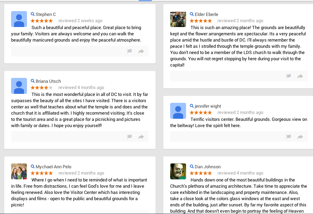This screenshot has height=214, width=313.
Task: Click Mychael-Ann Pelo's profile photo
Action: click(19, 171)
